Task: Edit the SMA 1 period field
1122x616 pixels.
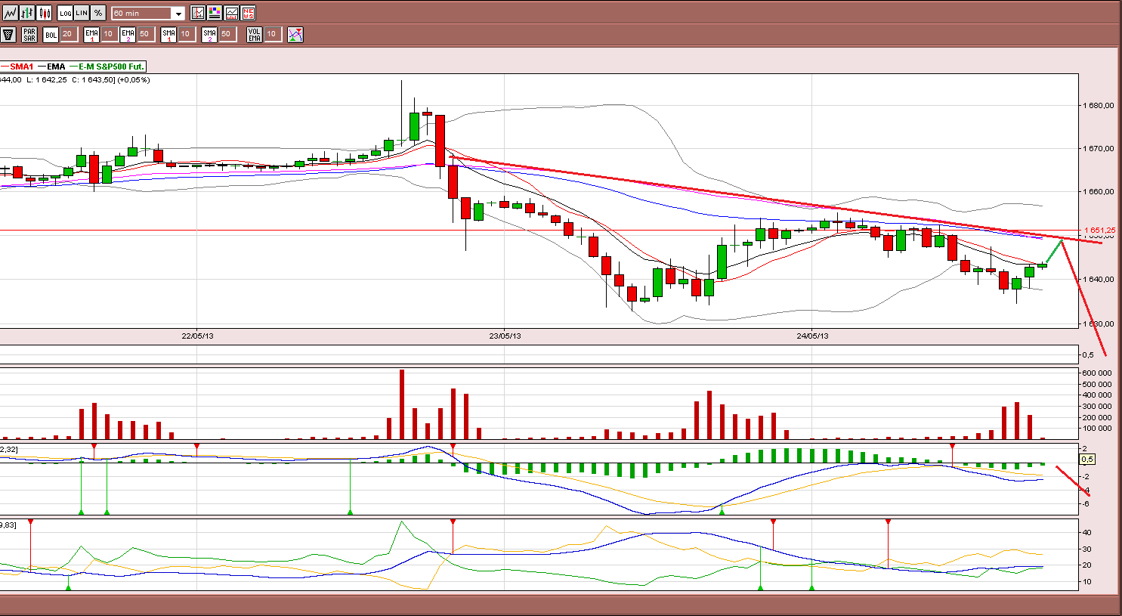Action: coord(187,34)
